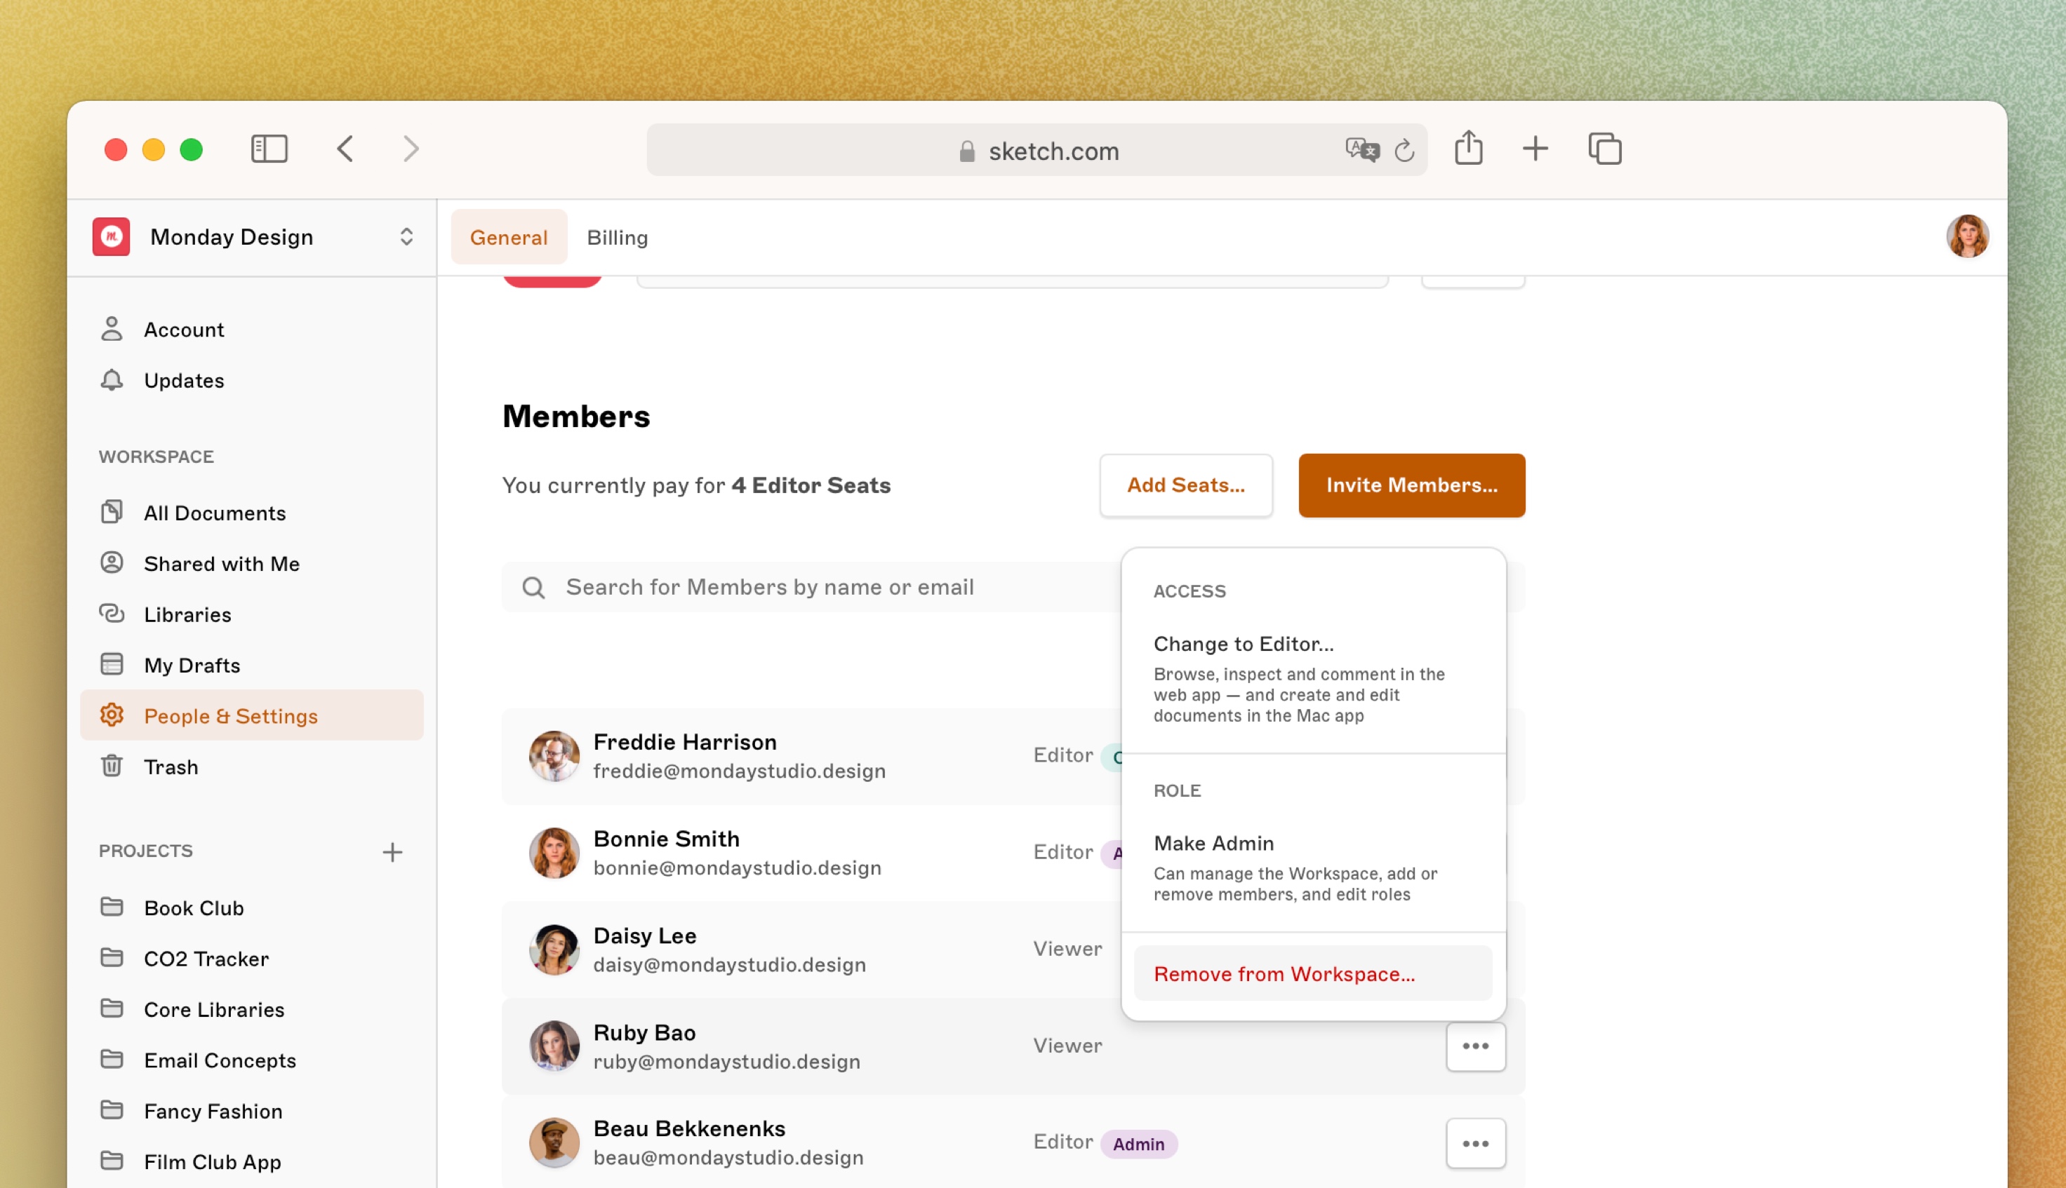Click the Invite Members button
The height and width of the screenshot is (1188, 2066).
(1411, 485)
